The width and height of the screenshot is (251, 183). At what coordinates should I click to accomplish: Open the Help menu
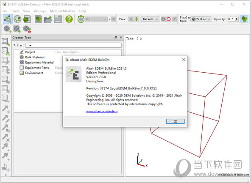click(x=83, y=11)
